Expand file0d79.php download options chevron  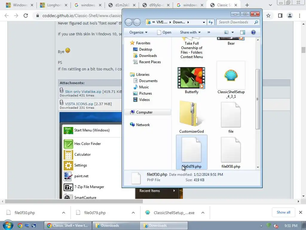point(133,213)
